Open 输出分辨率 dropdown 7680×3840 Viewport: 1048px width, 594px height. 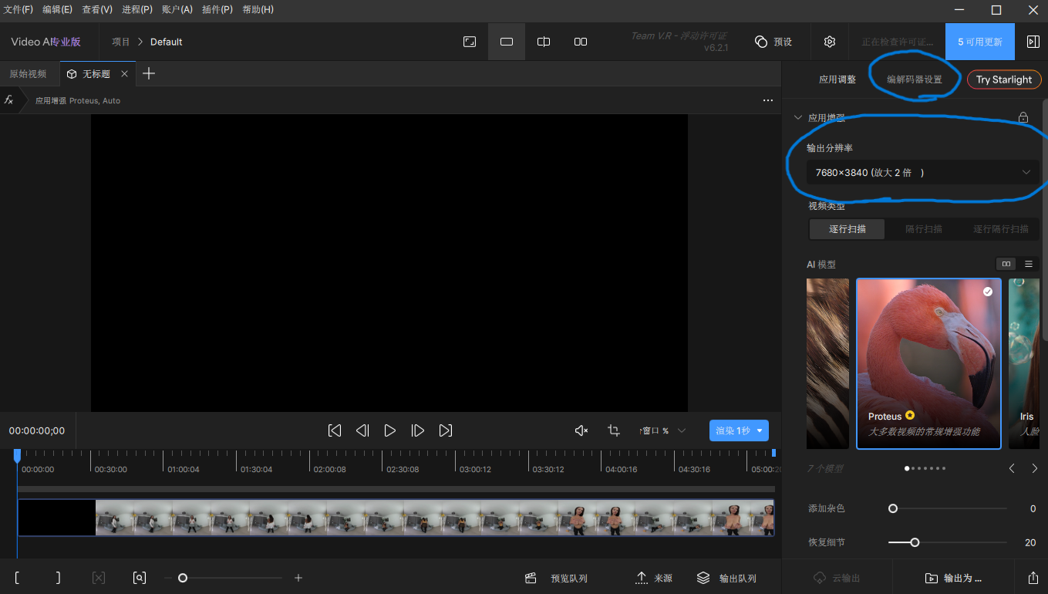[x=923, y=172]
